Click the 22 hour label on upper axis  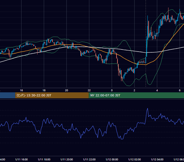(x=89, y=90)
